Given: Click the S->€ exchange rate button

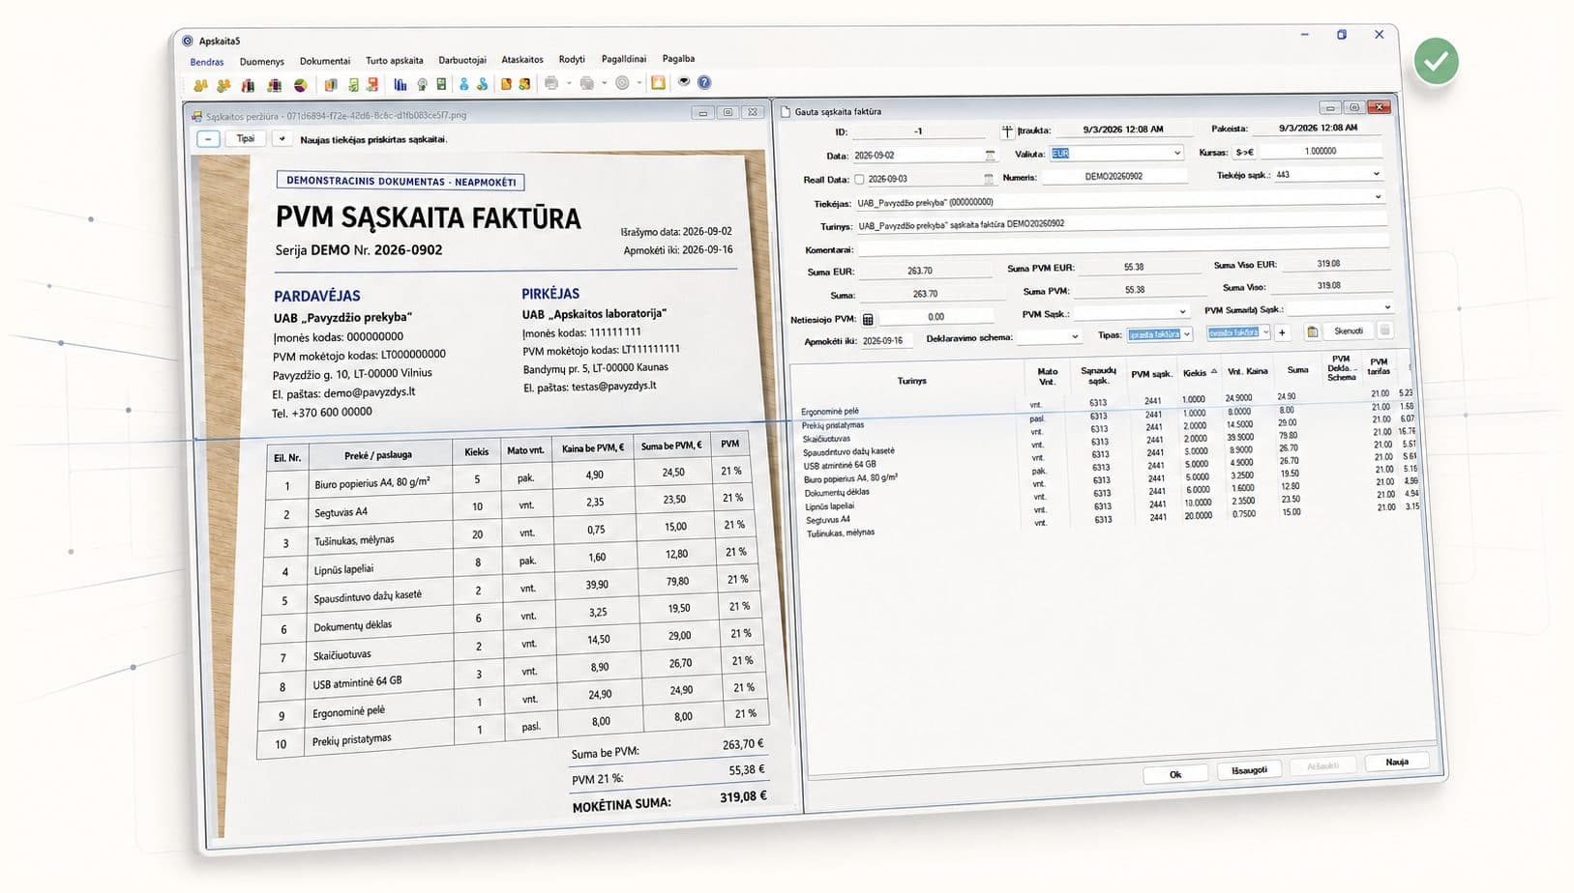Looking at the screenshot, I should pos(1244,152).
